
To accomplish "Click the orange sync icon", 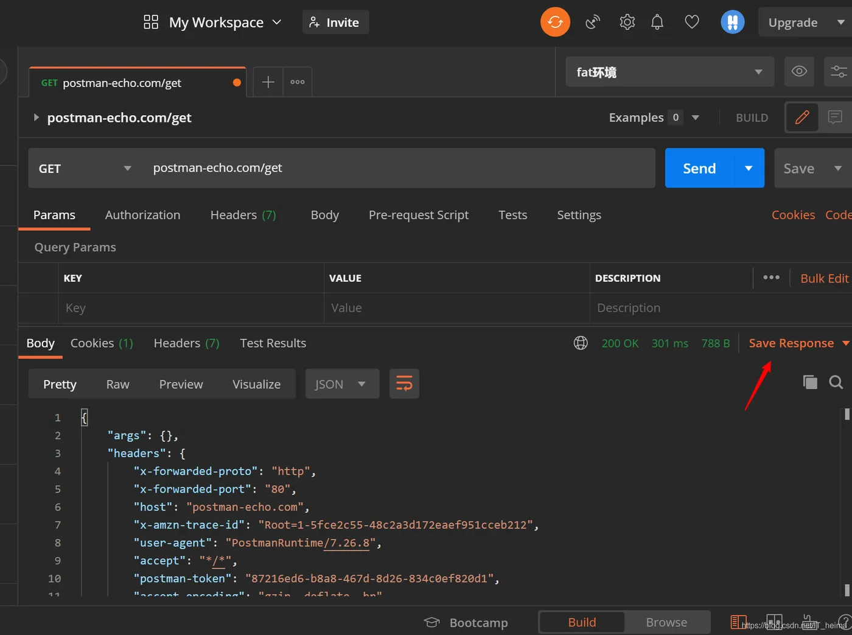I will point(555,23).
